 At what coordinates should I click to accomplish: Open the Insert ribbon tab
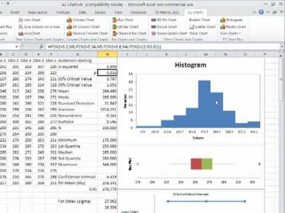point(15,12)
